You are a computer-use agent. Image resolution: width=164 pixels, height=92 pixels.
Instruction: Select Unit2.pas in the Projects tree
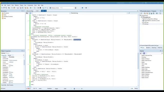tap(146, 24)
